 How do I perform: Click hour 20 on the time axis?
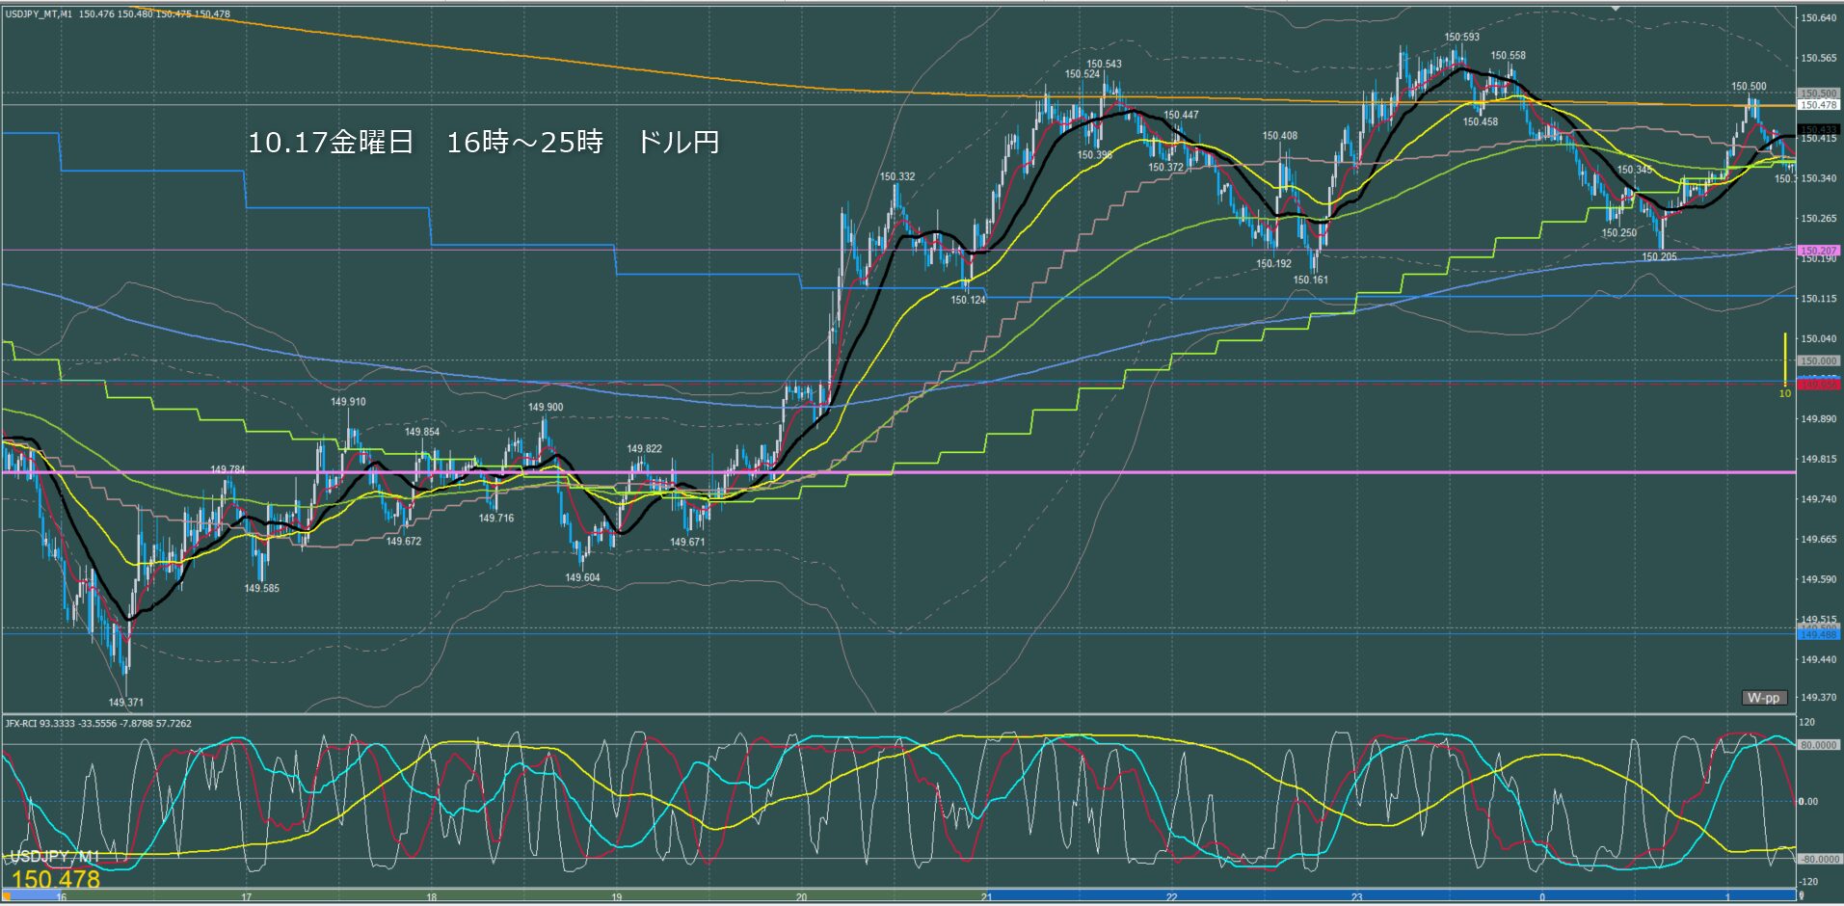coord(802,896)
